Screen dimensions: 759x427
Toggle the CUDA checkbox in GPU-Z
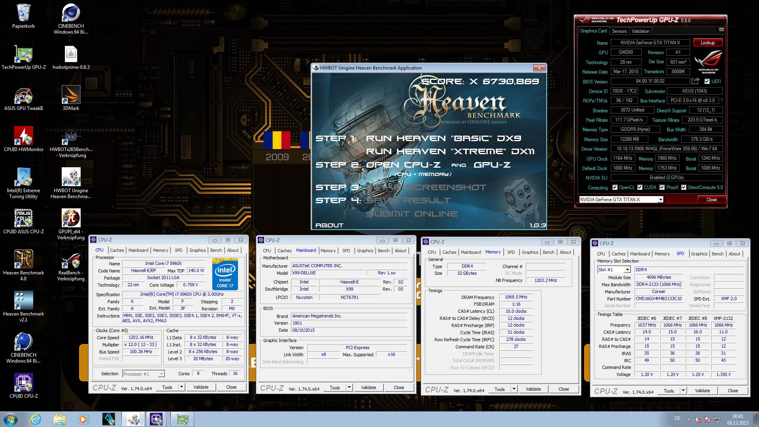640,187
